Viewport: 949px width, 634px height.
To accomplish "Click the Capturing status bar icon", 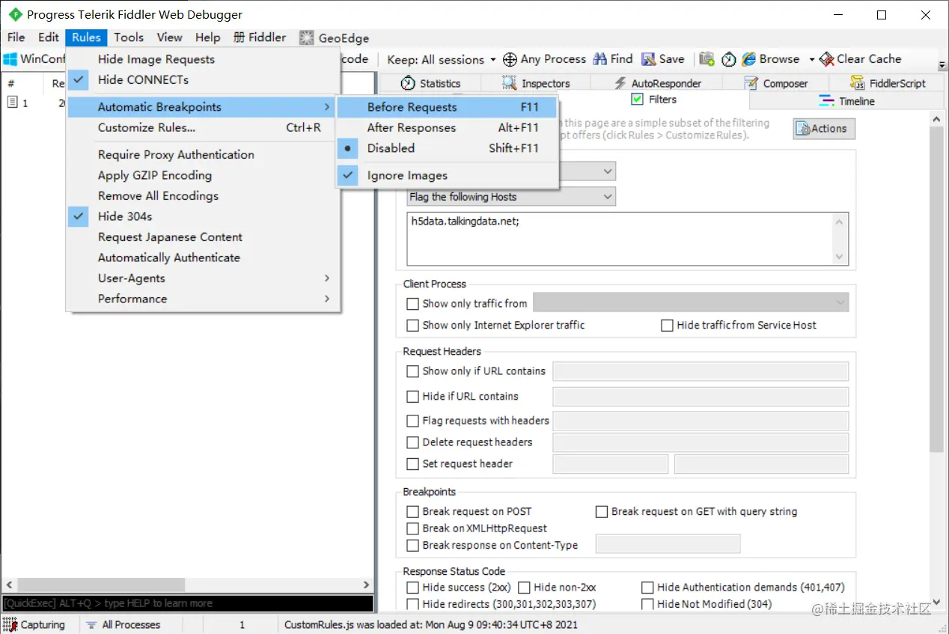I will tap(10, 624).
